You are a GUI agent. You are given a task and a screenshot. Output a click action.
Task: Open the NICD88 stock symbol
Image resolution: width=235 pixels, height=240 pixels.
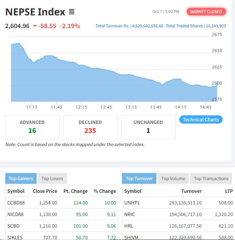click(15, 215)
